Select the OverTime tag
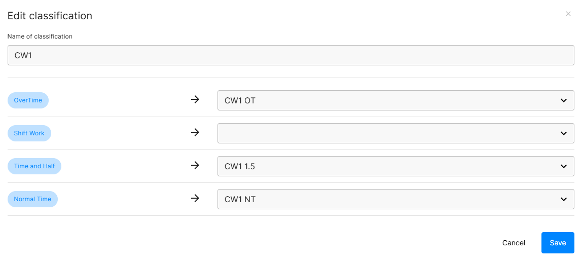The image size is (581, 261). tap(28, 100)
